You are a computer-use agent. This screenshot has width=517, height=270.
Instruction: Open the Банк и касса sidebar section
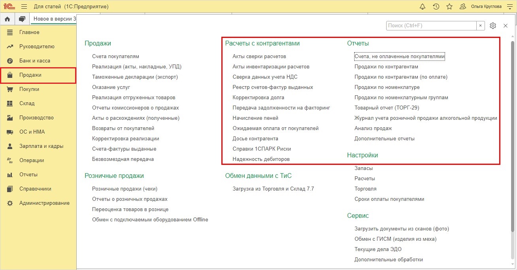click(38, 61)
